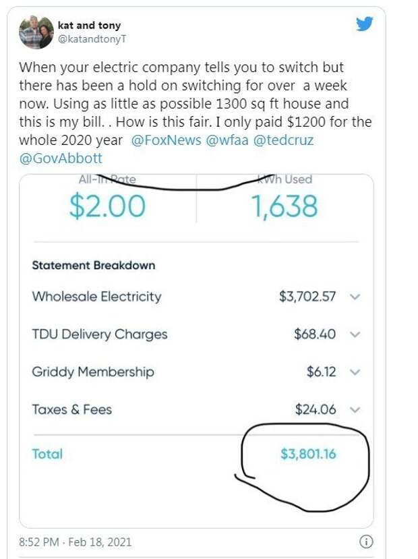Open the @GovAbbott mention link
The width and height of the screenshot is (418, 559).
pyautogui.click(x=61, y=158)
